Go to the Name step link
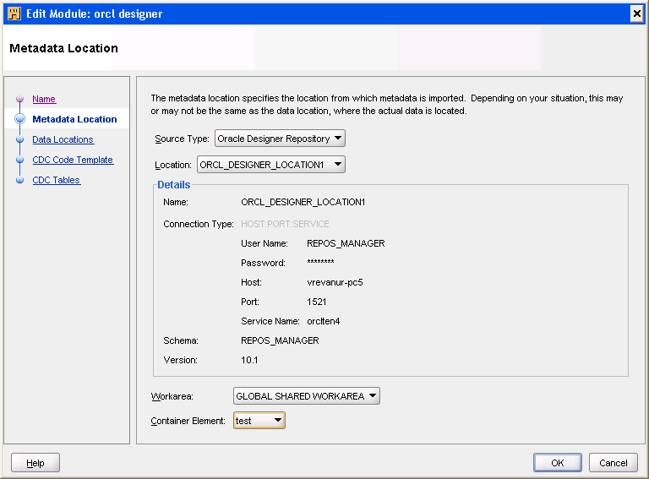This screenshot has width=649, height=479. (x=44, y=100)
